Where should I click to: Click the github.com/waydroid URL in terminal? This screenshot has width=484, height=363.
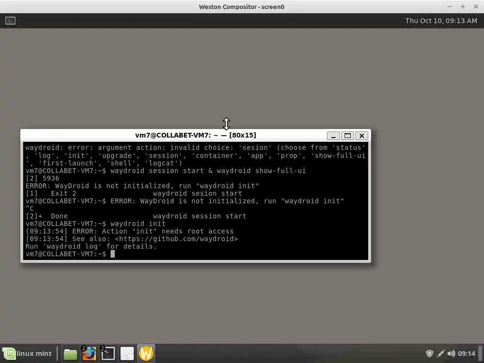point(176,239)
